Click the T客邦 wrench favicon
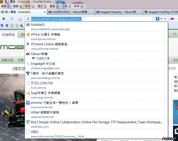The image size is (178, 141). [28, 73]
